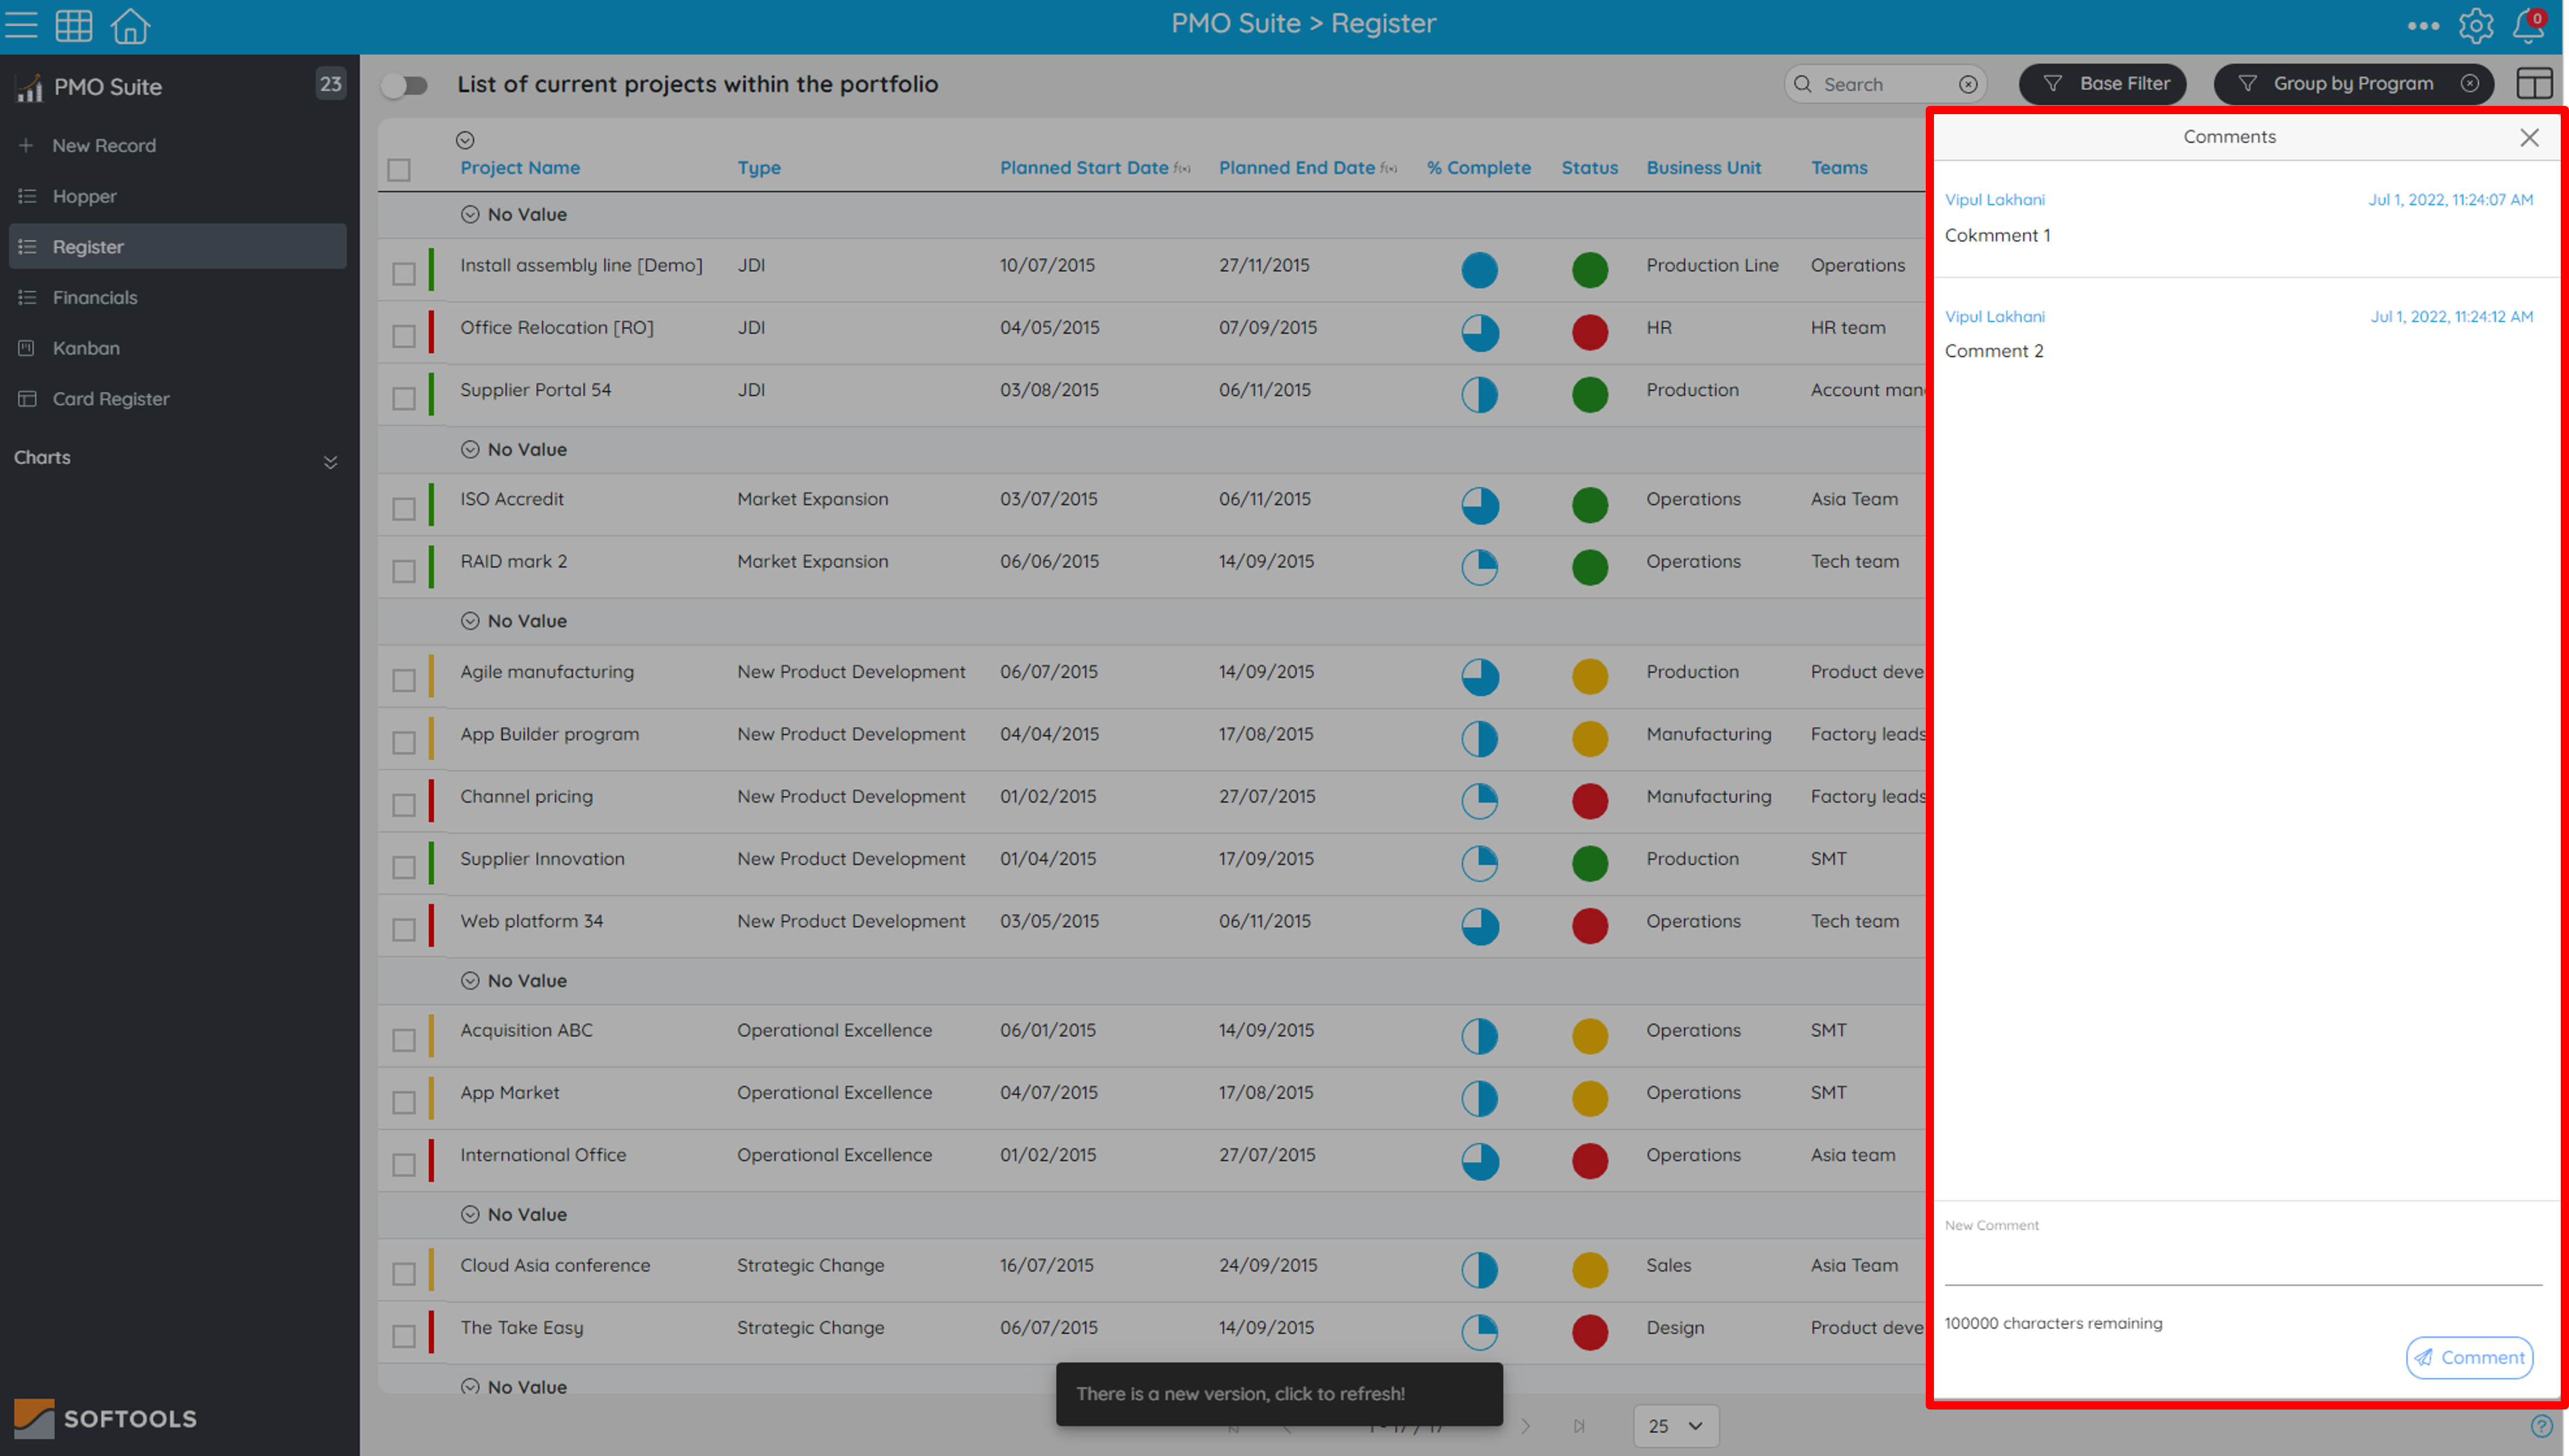This screenshot has height=1456, width=2569.
Task: Click the magnifier icon in the search box
Action: [1803, 84]
